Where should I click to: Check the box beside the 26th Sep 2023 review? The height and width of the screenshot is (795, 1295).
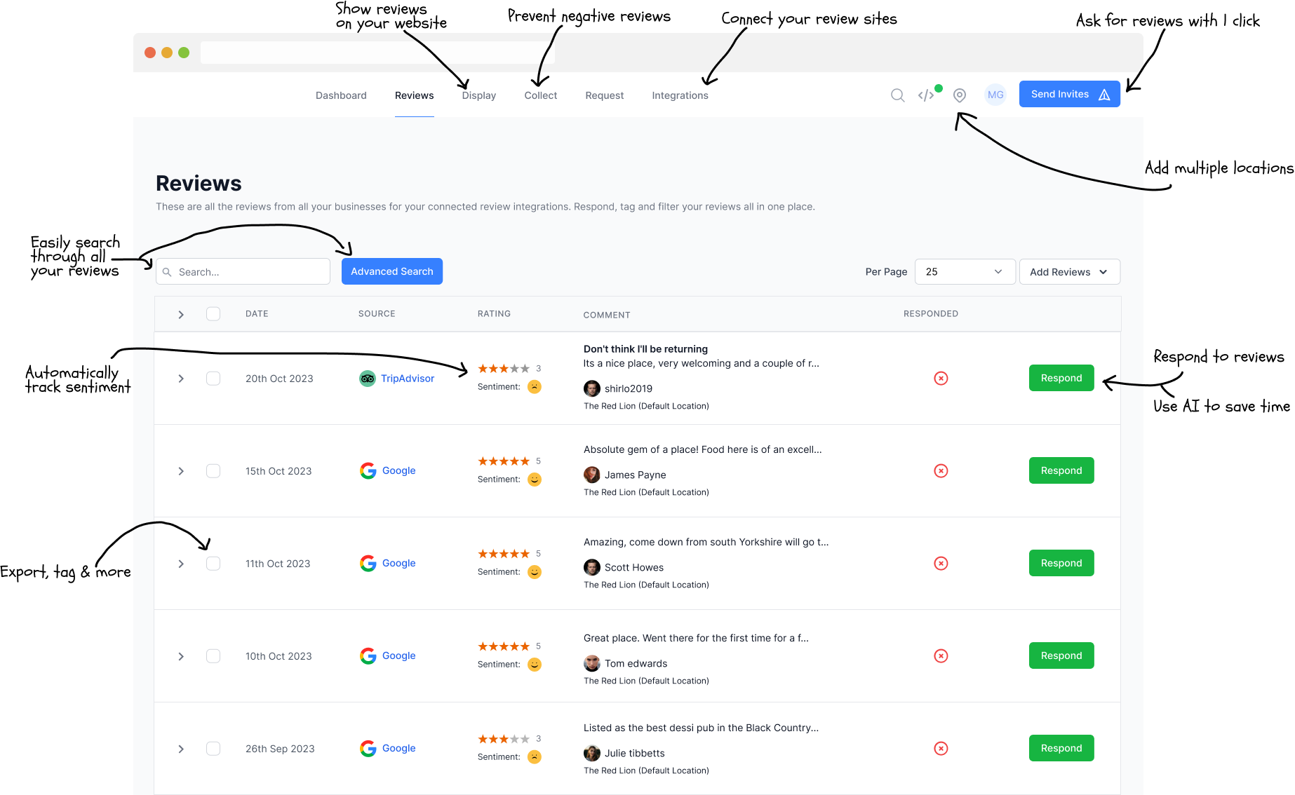(213, 748)
